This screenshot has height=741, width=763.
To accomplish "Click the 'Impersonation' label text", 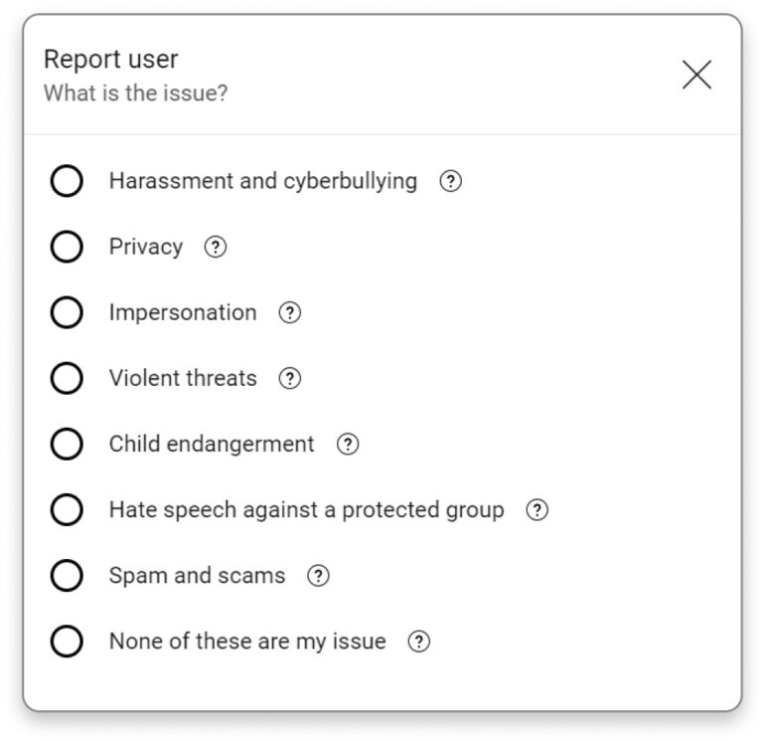I will pos(183,312).
